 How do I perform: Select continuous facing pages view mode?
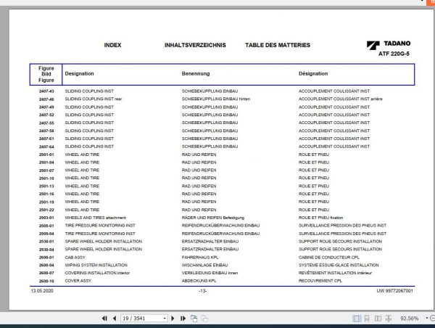tap(389, 319)
